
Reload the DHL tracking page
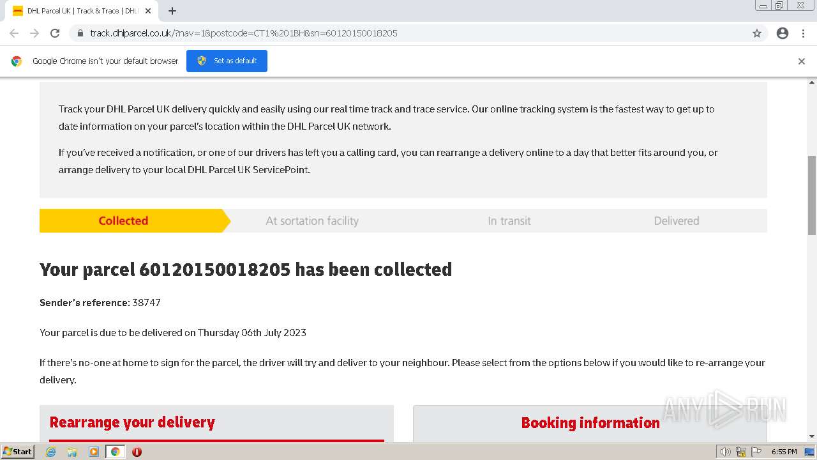pyautogui.click(x=55, y=33)
